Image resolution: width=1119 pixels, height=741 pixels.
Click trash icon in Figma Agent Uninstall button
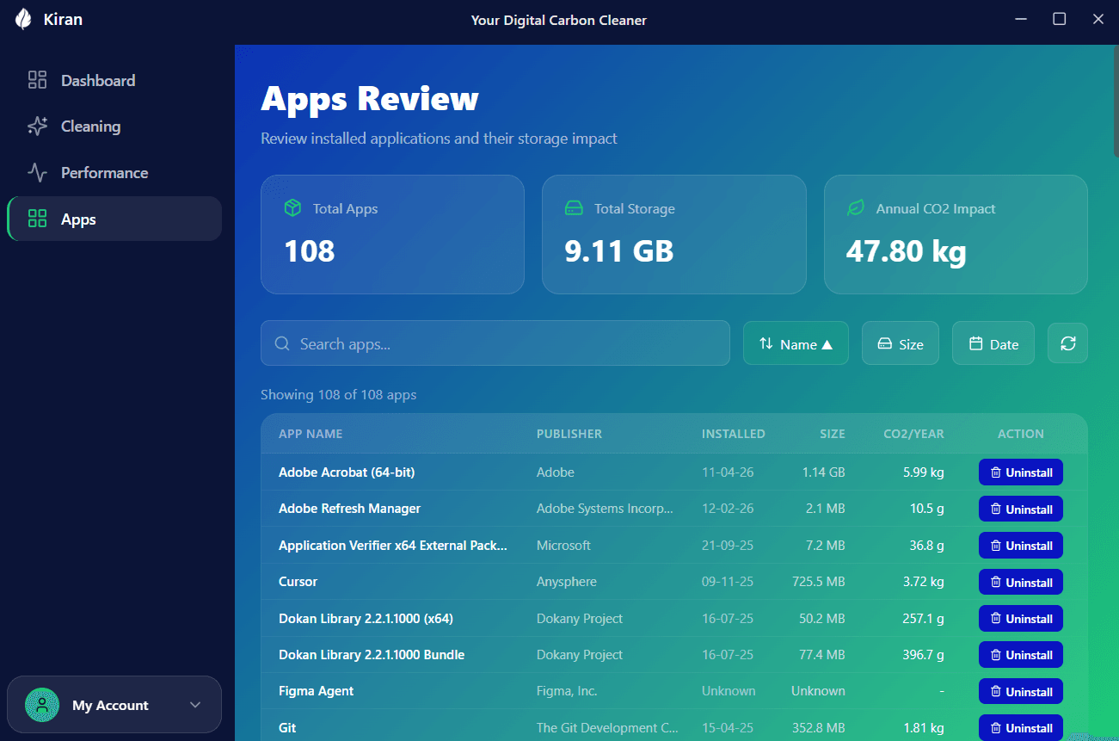996,692
